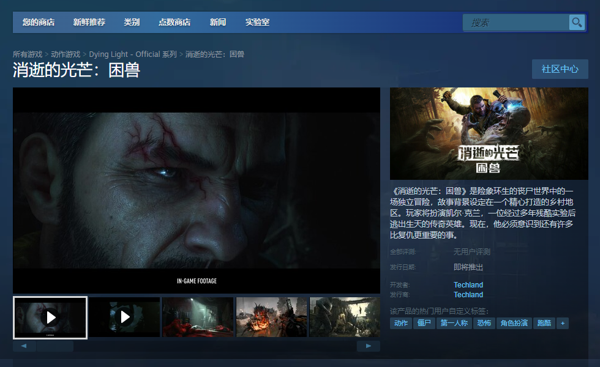The height and width of the screenshot is (367, 600).
Task: Click the search magnifying glass icon
Action: (577, 23)
